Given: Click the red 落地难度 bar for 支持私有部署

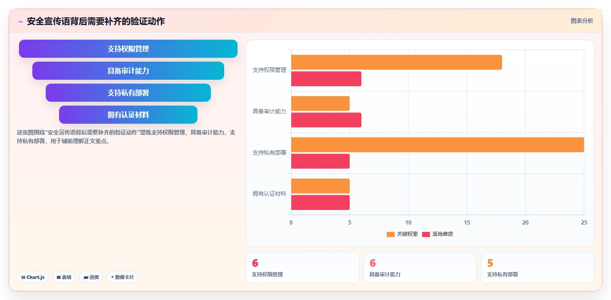Looking at the screenshot, I should (320, 161).
